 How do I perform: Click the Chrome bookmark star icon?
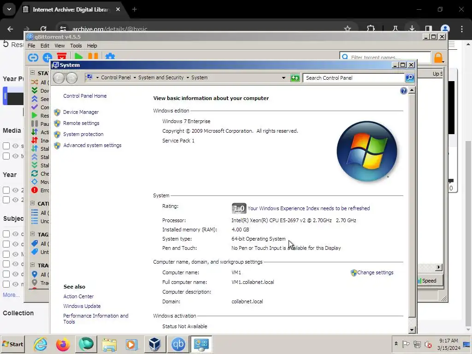coord(348,29)
